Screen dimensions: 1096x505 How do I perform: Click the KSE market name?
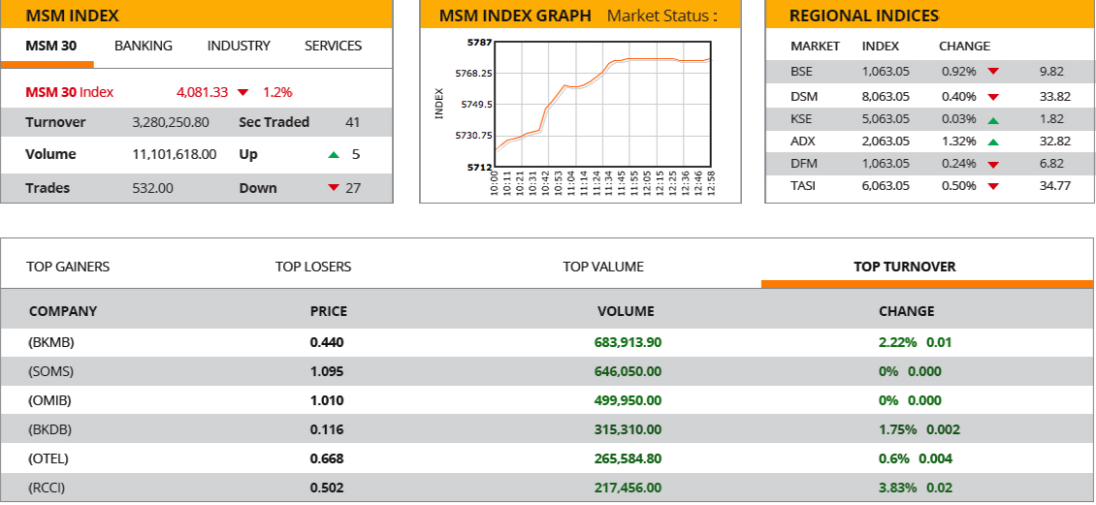click(x=802, y=119)
